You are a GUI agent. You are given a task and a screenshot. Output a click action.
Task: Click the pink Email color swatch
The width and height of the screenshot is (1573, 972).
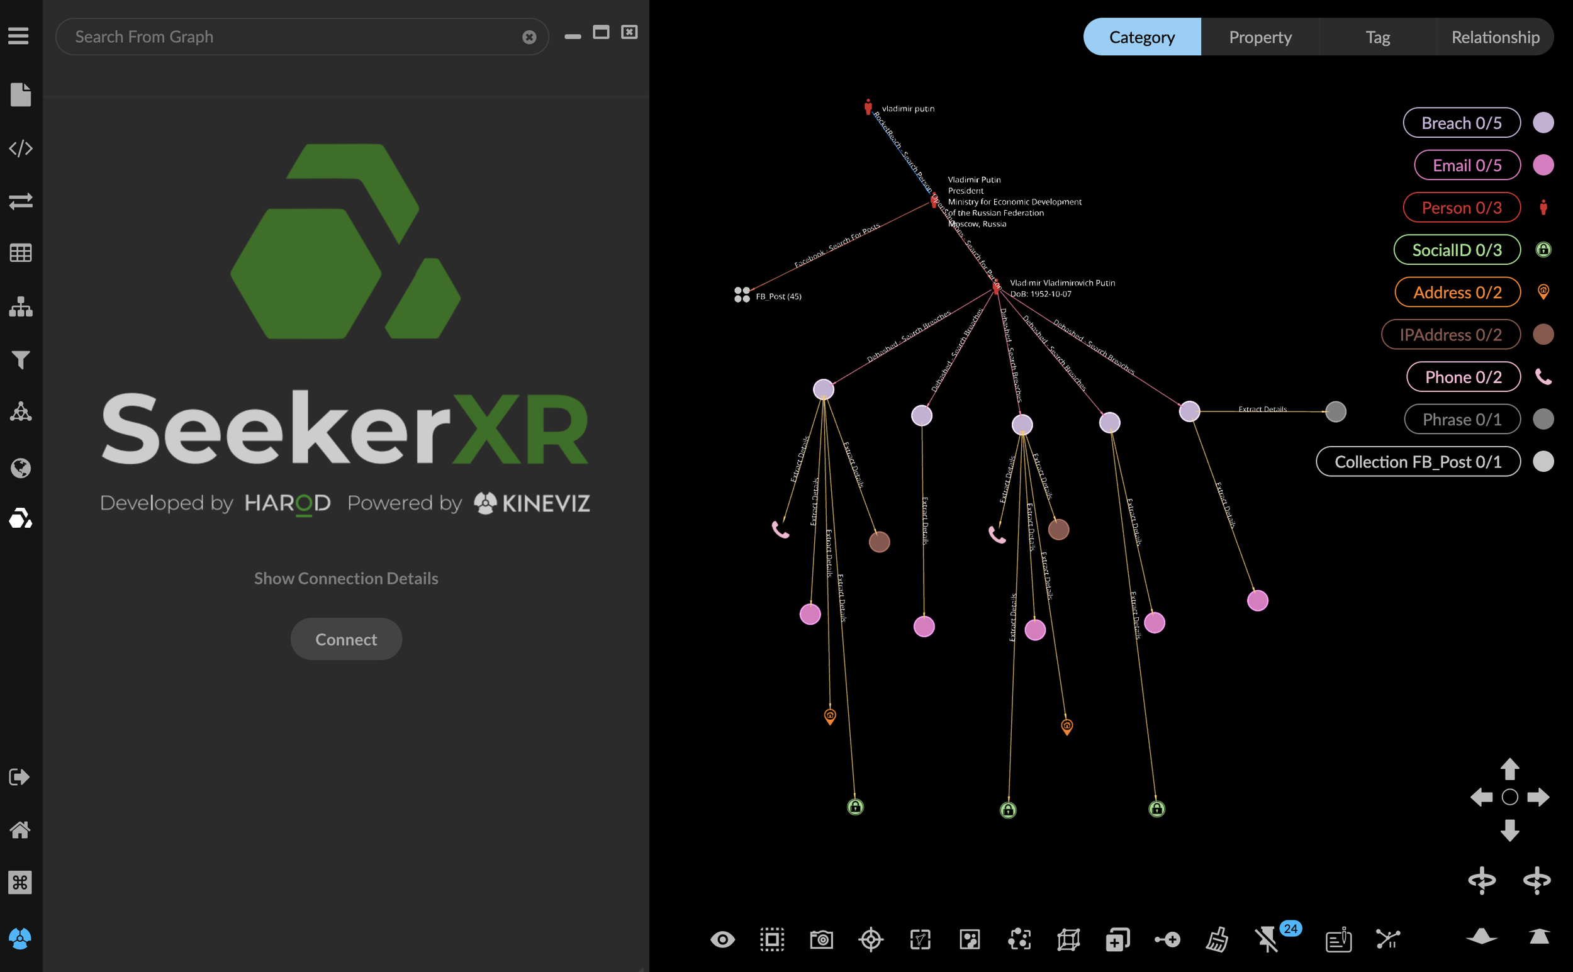pos(1543,165)
